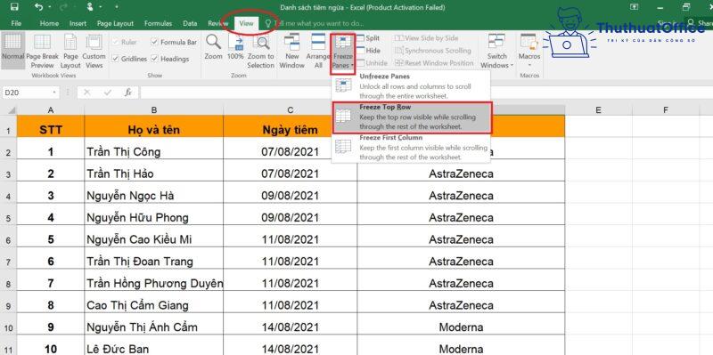This screenshot has width=713, height=355.
Task: Click the Ribbon Display Options icon
Action: coord(634,7)
